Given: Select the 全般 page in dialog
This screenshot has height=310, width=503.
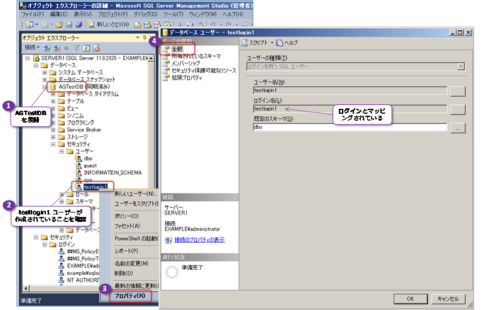Looking at the screenshot, I should [177, 49].
